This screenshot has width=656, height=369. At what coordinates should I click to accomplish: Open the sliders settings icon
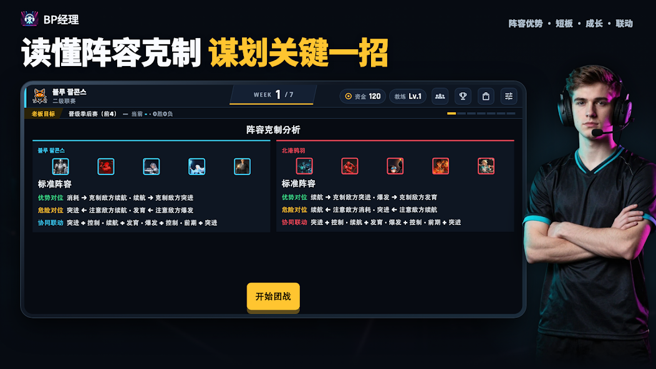[509, 96]
